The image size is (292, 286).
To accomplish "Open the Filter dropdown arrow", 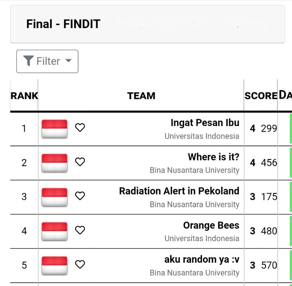I will pos(69,61).
